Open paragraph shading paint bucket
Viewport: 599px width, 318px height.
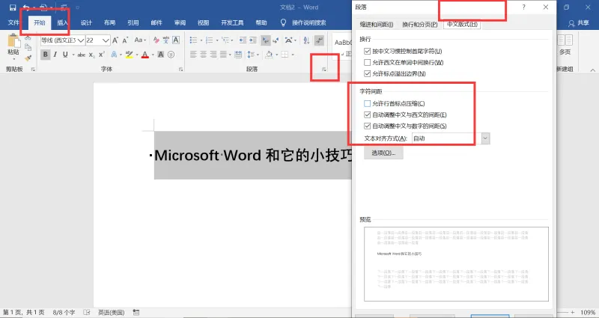coord(269,55)
